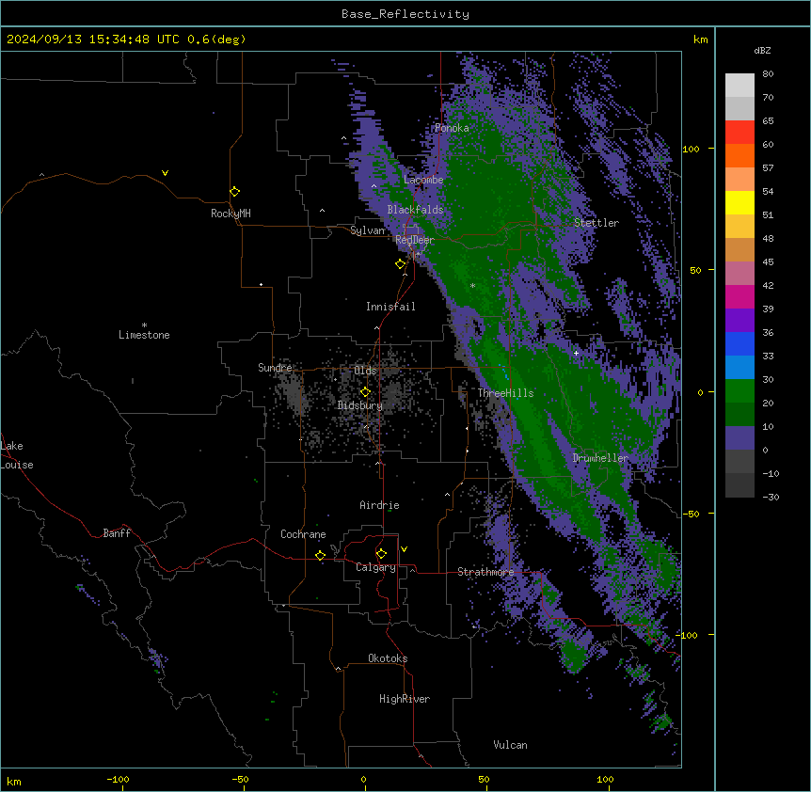811x792 pixels.
Task: Click the timestamp 2024/09/13 15:34:48 UTC
Action: pos(92,40)
